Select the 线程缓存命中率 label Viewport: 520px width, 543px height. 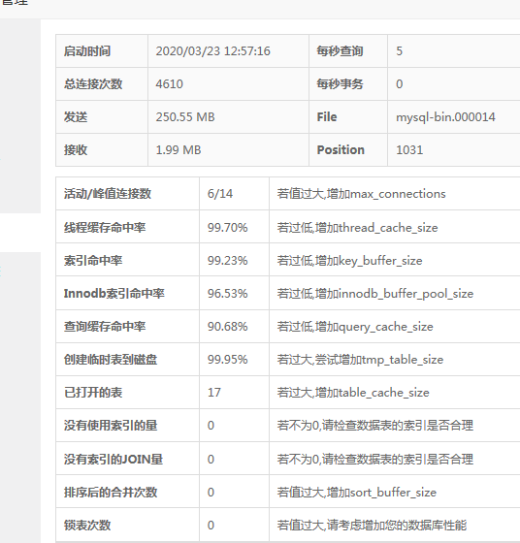point(105,228)
